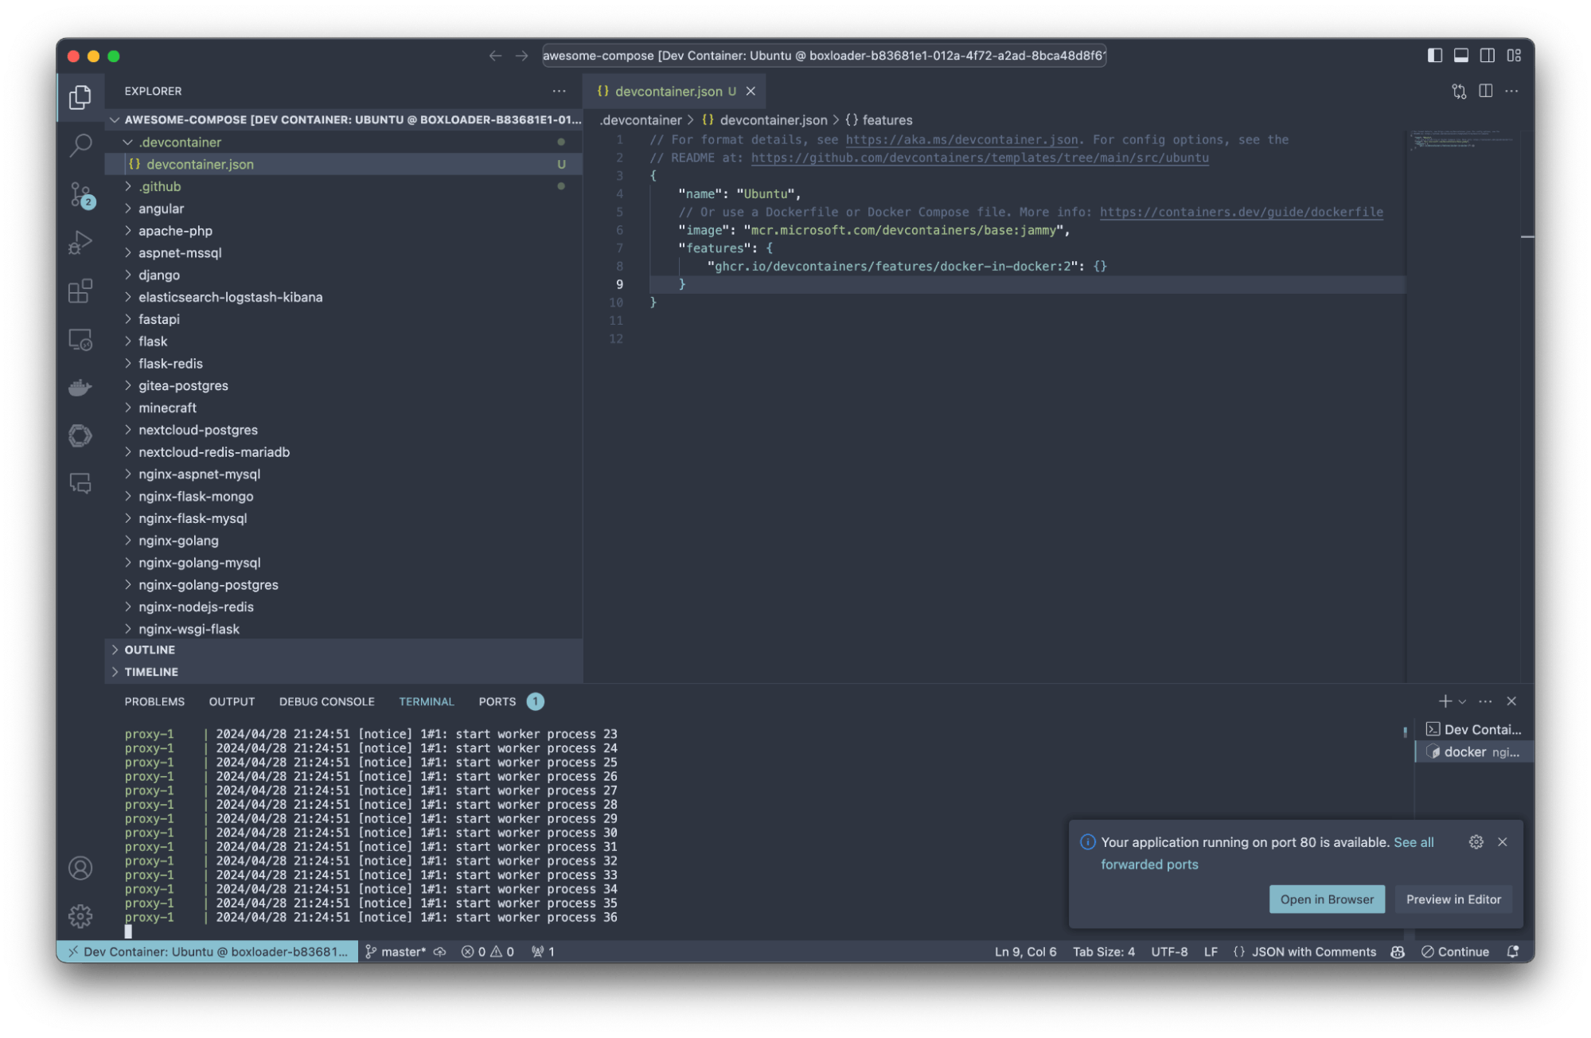The width and height of the screenshot is (1591, 1038).
Task: Select the TERMINAL tab
Action: click(x=426, y=701)
